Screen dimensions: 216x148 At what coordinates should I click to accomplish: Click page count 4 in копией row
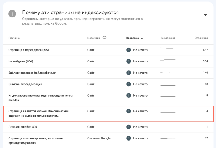(x=207, y=111)
